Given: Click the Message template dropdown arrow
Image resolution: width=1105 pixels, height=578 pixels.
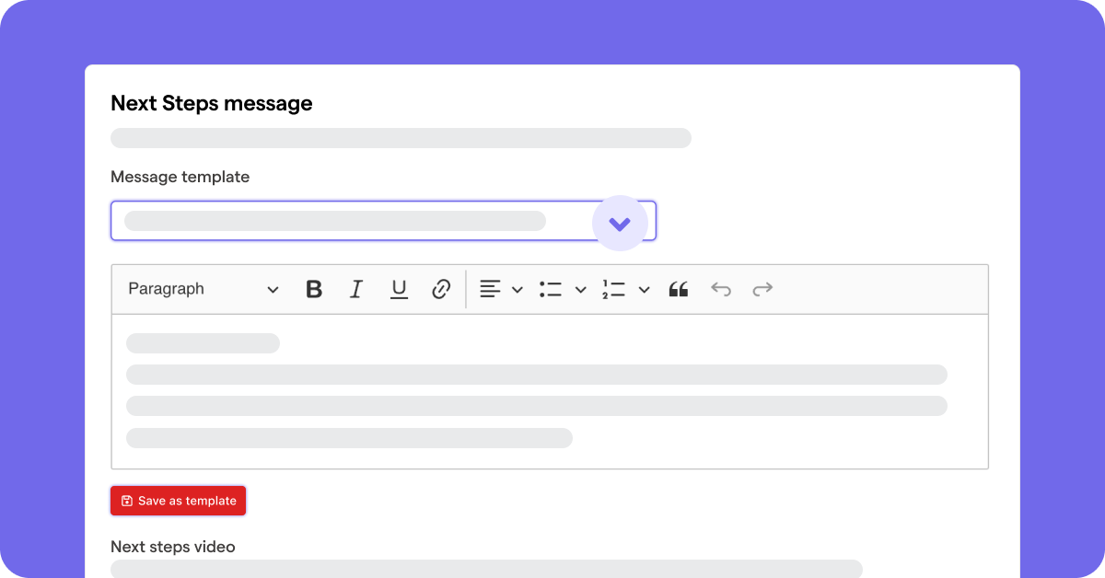Looking at the screenshot, I should [x=620, y=223].
